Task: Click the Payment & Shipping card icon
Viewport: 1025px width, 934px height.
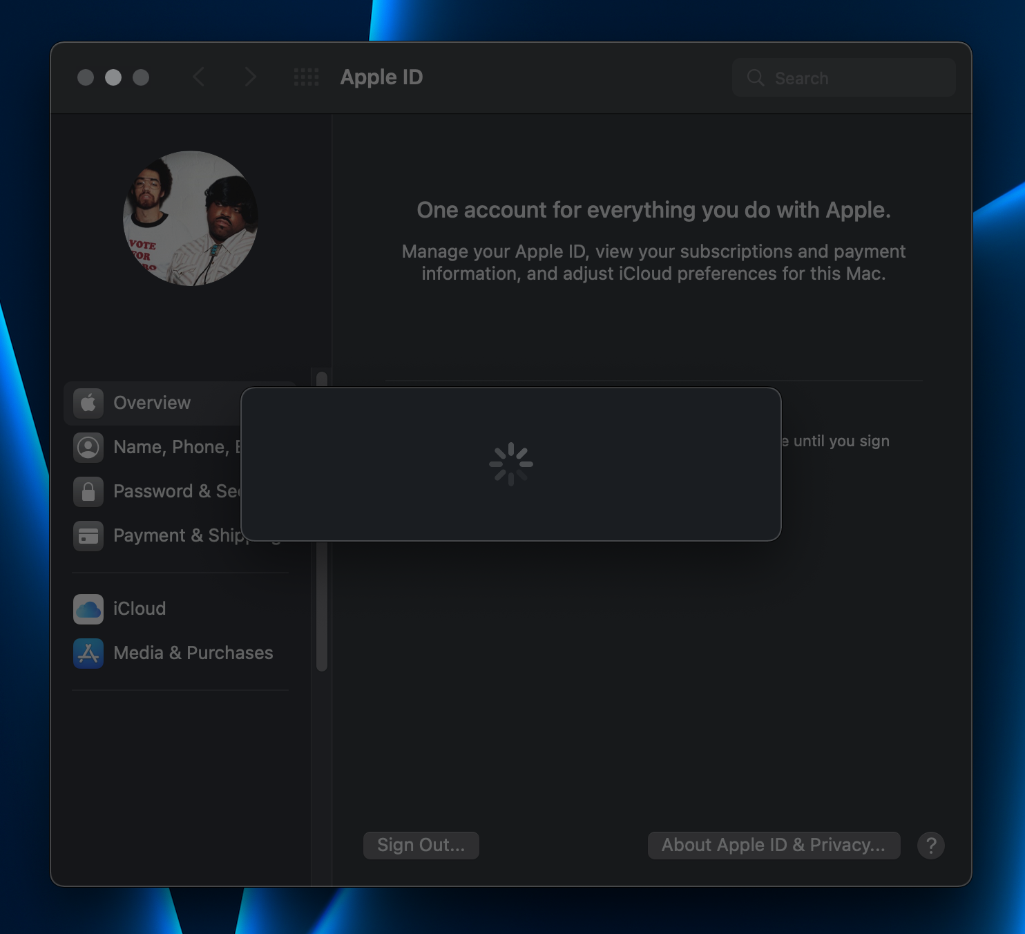Action: 88,535
